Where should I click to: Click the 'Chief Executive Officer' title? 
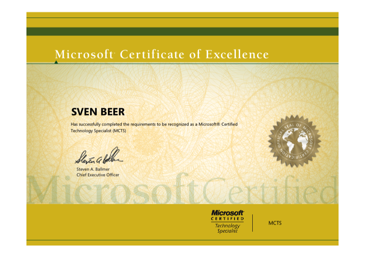(98, 175)
